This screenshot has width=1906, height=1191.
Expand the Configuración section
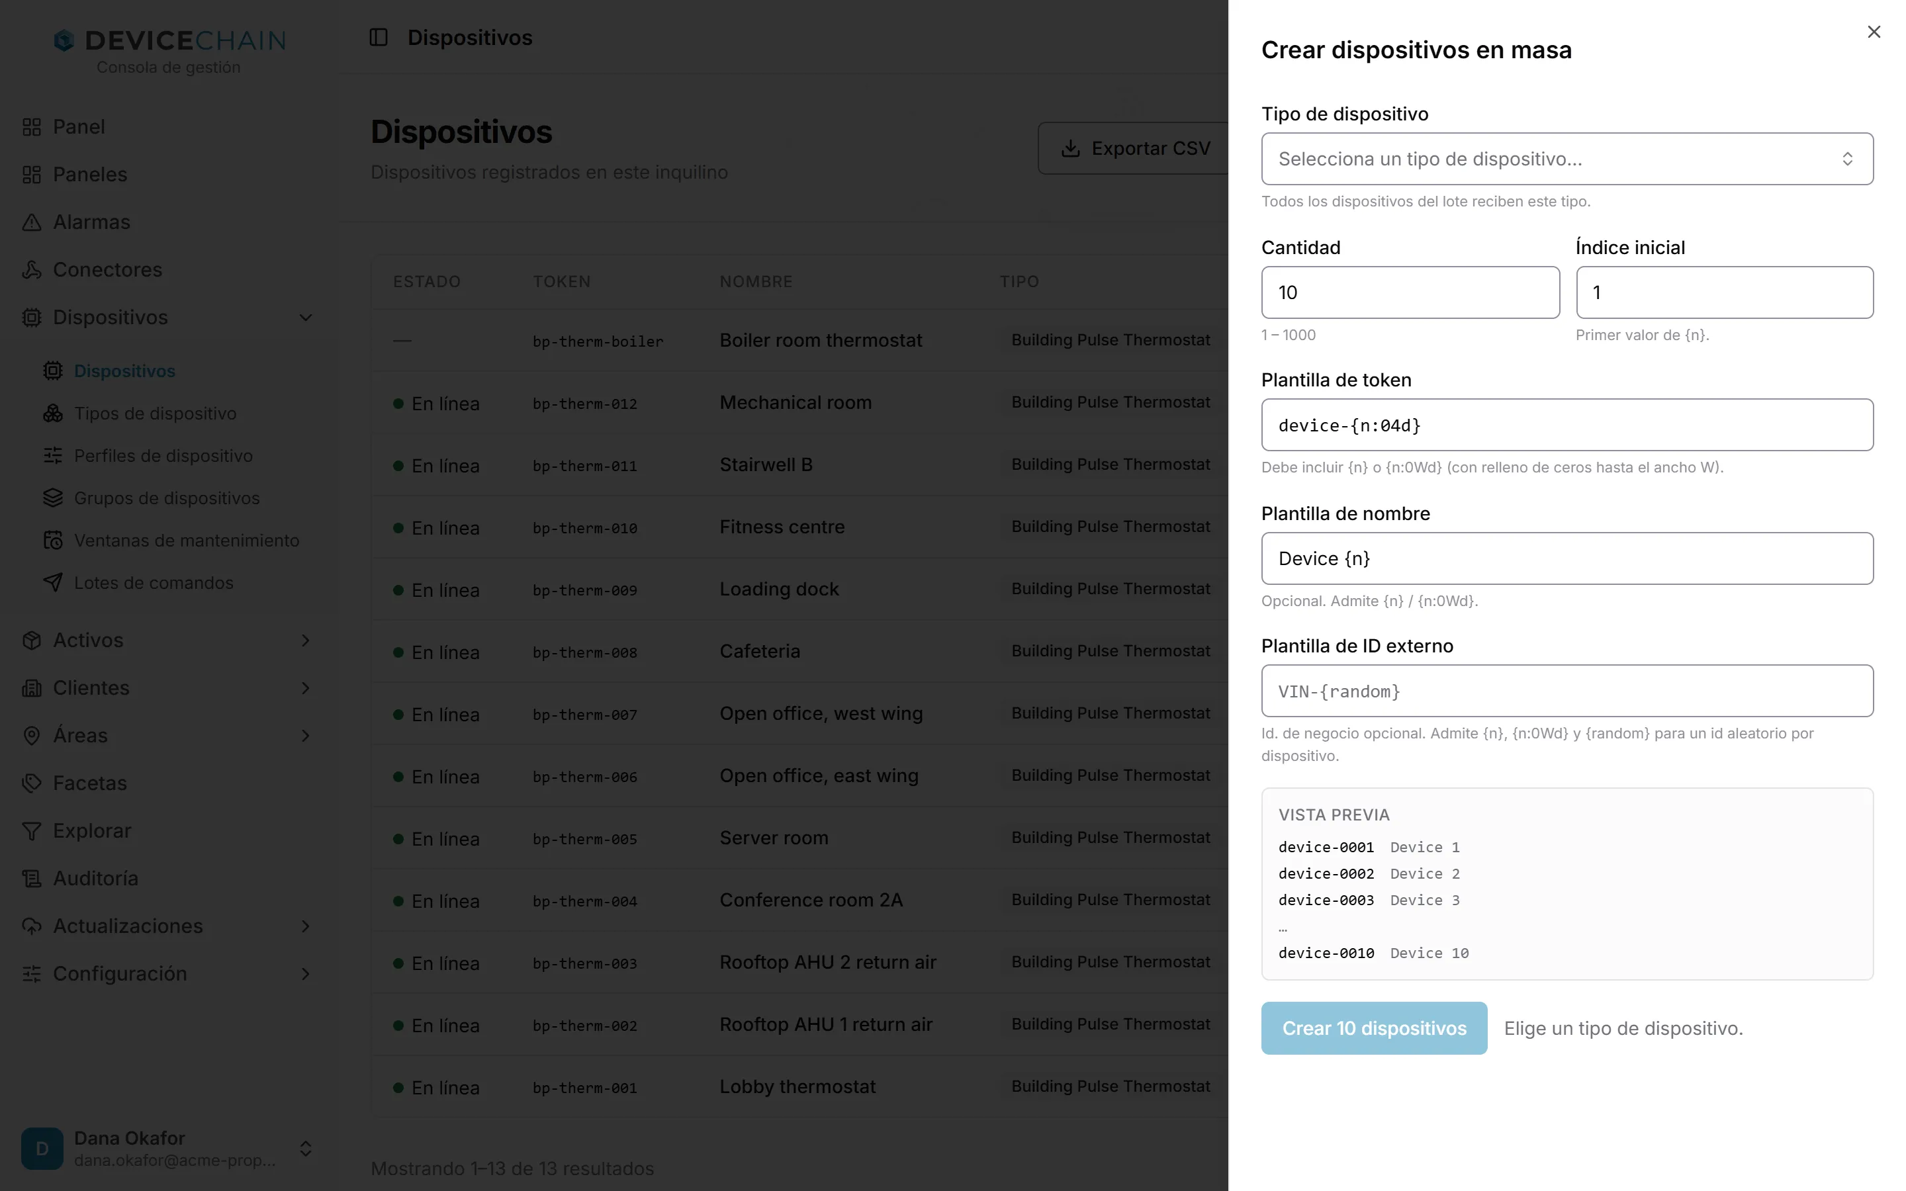point(306,973)
